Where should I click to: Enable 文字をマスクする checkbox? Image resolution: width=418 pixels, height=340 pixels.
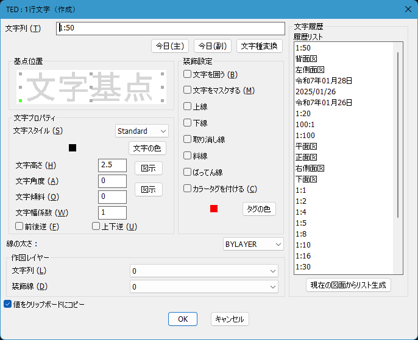(x=188, y=90)
